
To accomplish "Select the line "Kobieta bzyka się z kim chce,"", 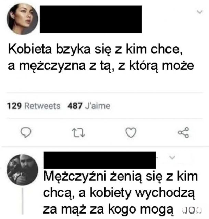I will [x=95, y=50].
